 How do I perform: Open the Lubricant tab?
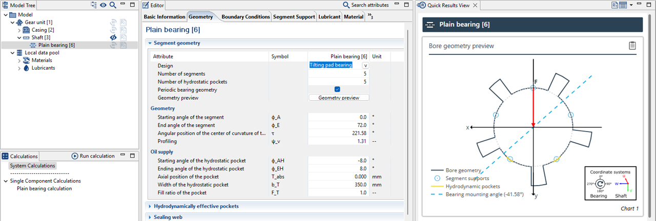pyautogui.click(x=329, y=17)
